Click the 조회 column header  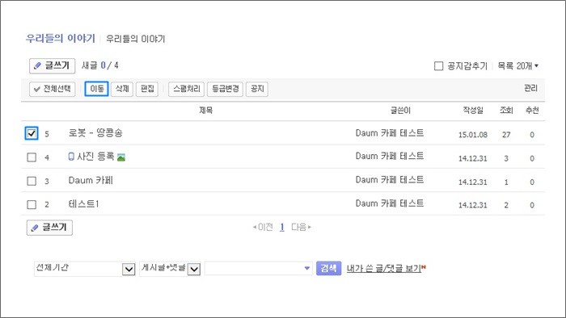pos(506,111)
